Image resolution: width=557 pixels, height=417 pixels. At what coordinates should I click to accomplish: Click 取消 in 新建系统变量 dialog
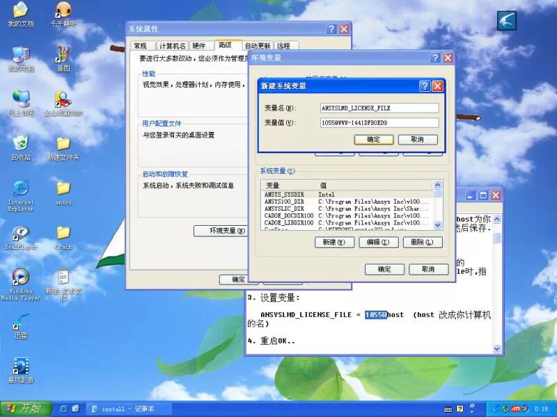pos(417,140)
